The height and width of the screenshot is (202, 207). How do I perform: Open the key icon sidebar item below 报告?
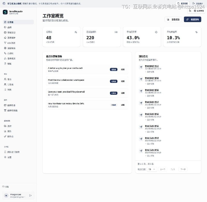click(5, 136)
